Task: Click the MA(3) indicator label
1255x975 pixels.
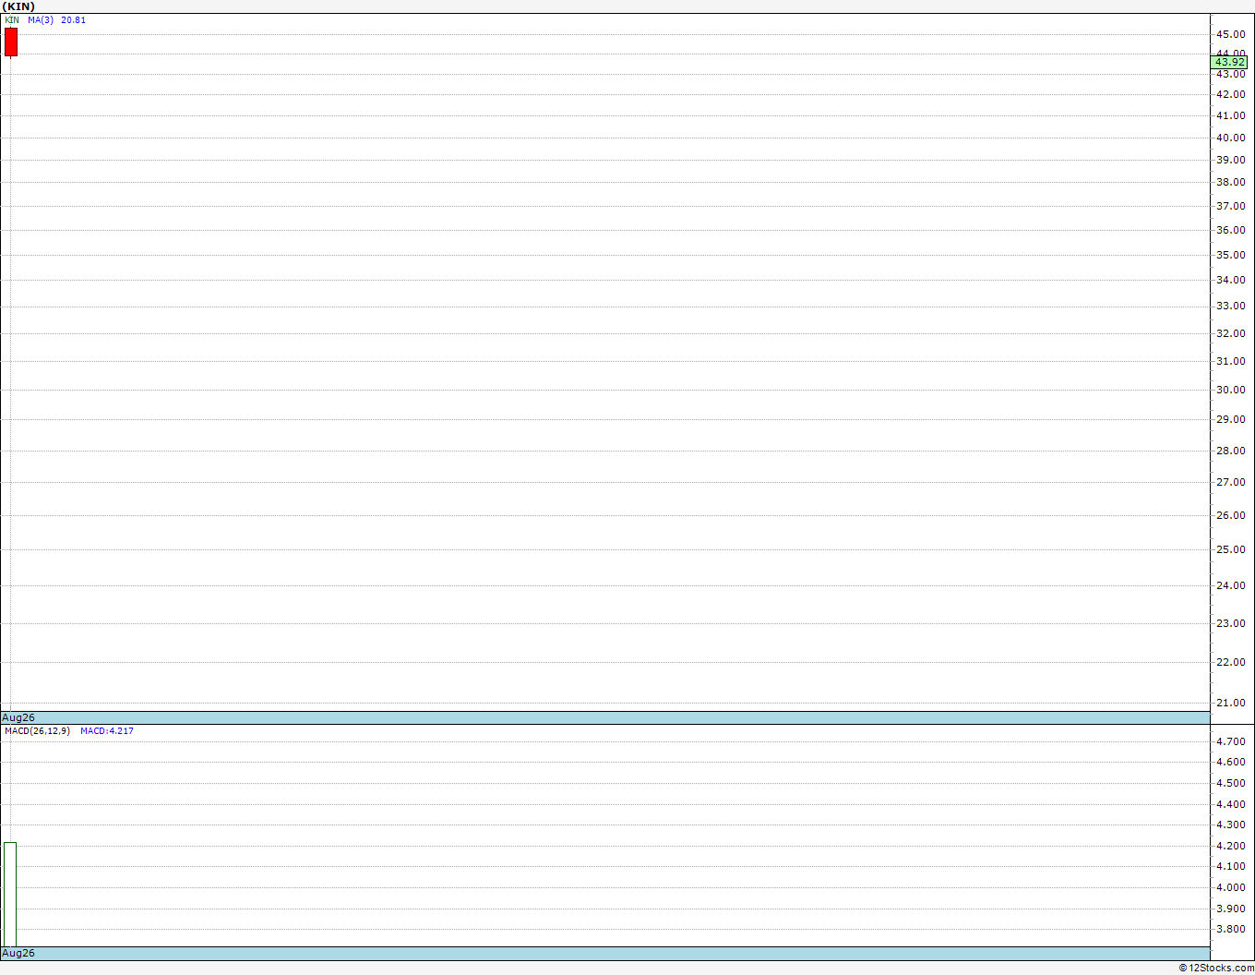Action: pyautogui.click(x=41, y=19)
